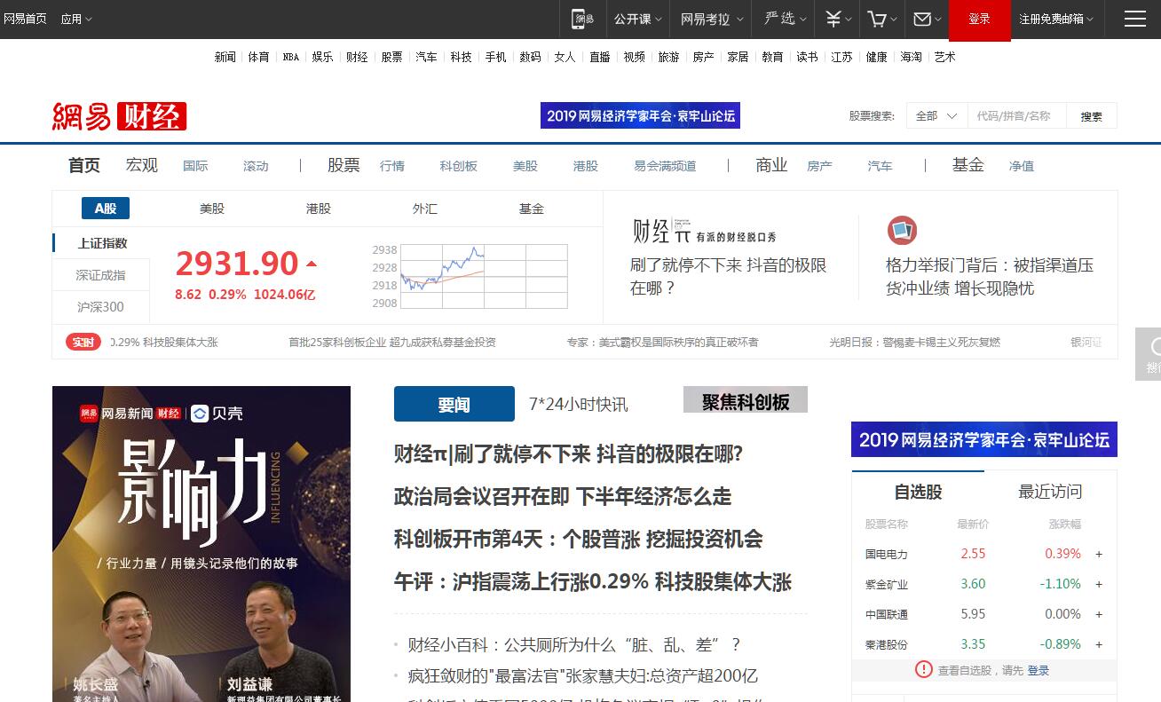
Task: Click the round avatar icon above 格力举报门背后
Action: coord(902,231)
